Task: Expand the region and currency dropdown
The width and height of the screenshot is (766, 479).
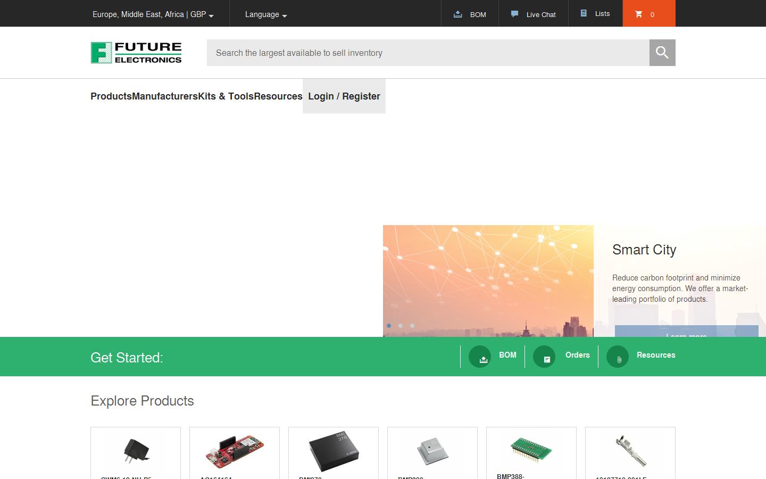Action: (153, 14)
